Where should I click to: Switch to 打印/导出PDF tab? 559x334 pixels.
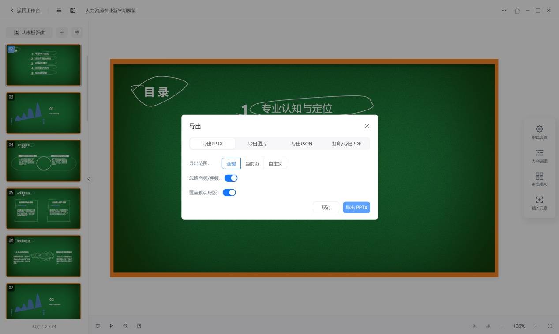click(346, 144)
